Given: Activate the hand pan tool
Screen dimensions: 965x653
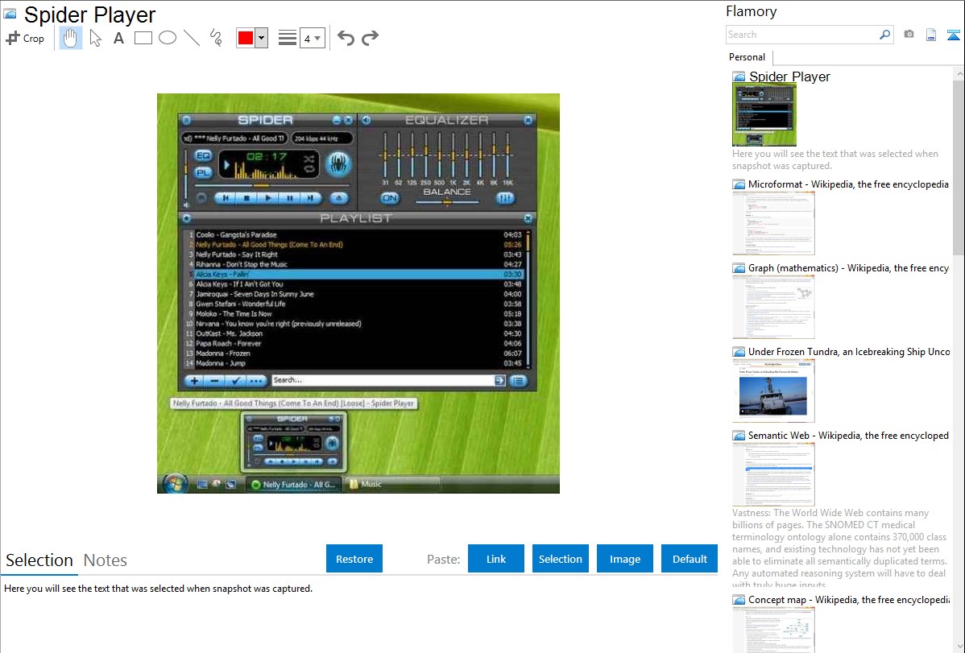Looking at the screenshot, I should [x=70, y=38].
